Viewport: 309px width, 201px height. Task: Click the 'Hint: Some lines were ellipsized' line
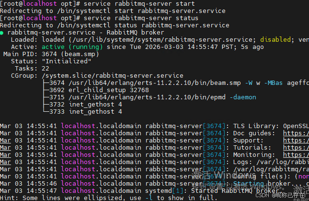point(108,198)
